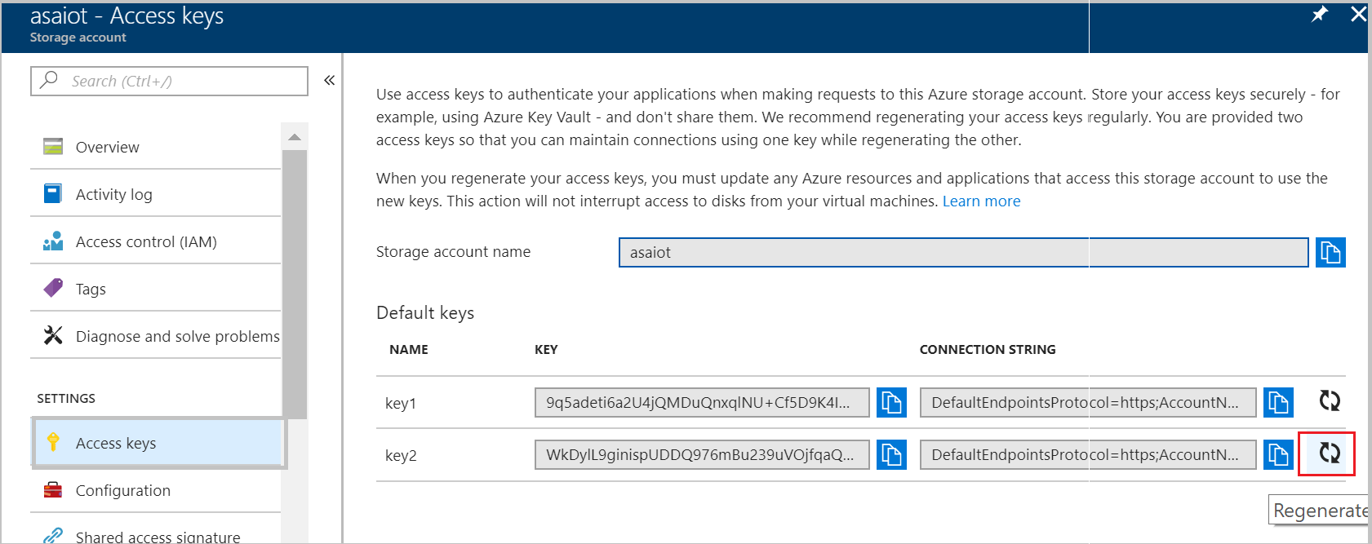Viewport: 1372px width, 544px height.
Task: Go to Access control (IAM)
Action: [145, 242]
